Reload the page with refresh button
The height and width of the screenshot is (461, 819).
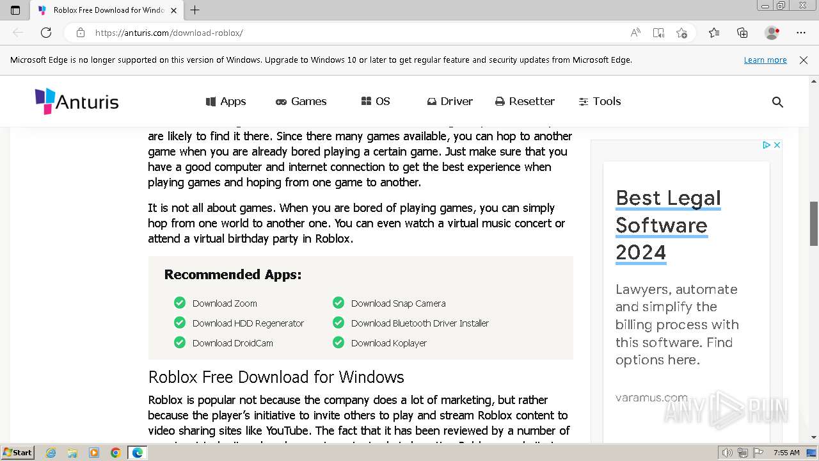[x=46, y=33]
